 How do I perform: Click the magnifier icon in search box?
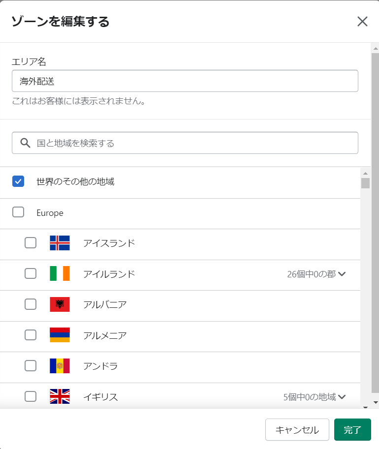25,143
